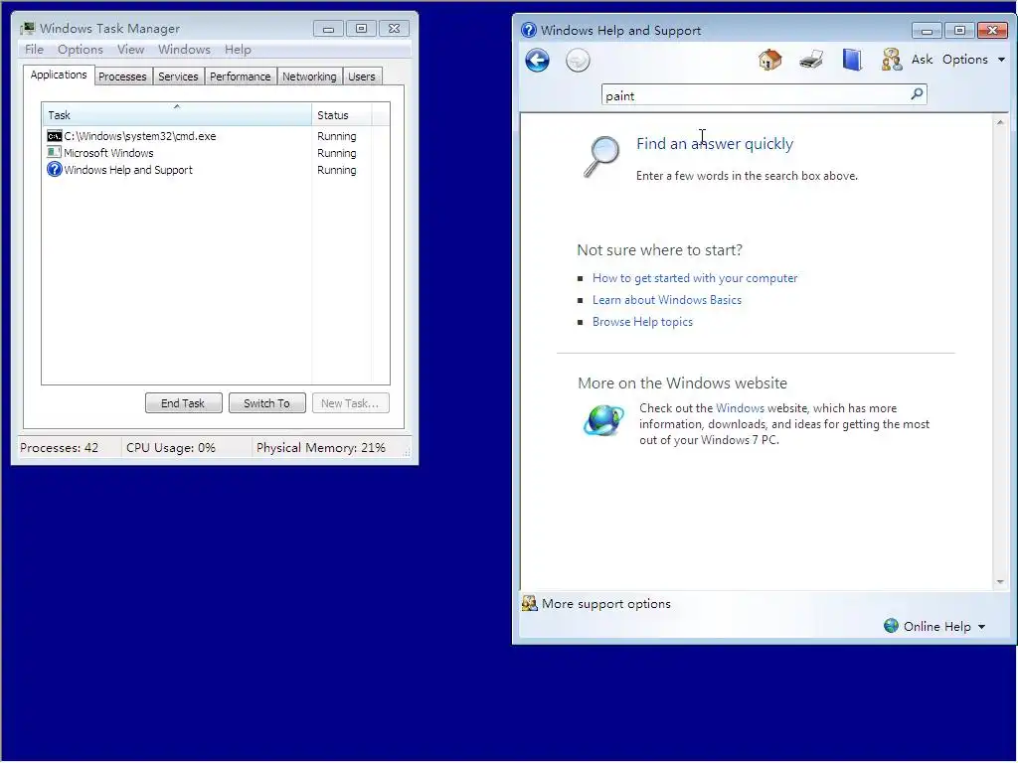Image resolution: width=1018 pixels, height=763 pixels.
Task: Click the New Task... button
Action: click(350, 403)
